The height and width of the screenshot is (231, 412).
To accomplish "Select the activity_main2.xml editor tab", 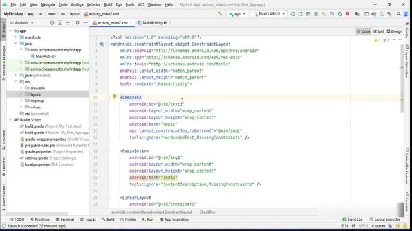I will pyautogui.click(x=112, y=23).
